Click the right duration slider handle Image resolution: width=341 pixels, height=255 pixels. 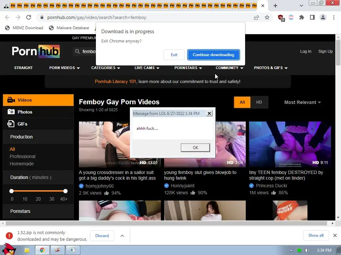[66, 191]
